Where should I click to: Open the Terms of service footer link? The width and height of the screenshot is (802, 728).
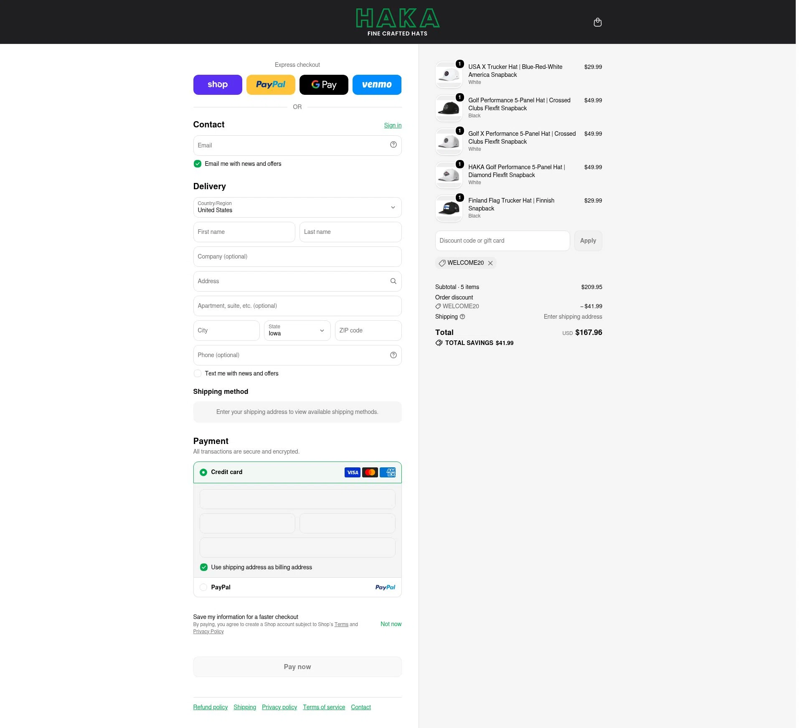click(324, 707)
